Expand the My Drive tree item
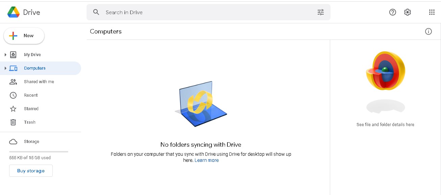The height and width of the screenshot is (195, 441). (5, 54)
